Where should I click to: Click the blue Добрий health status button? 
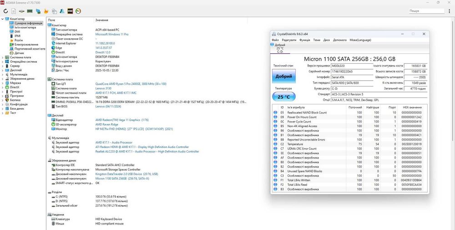point(284,77)
